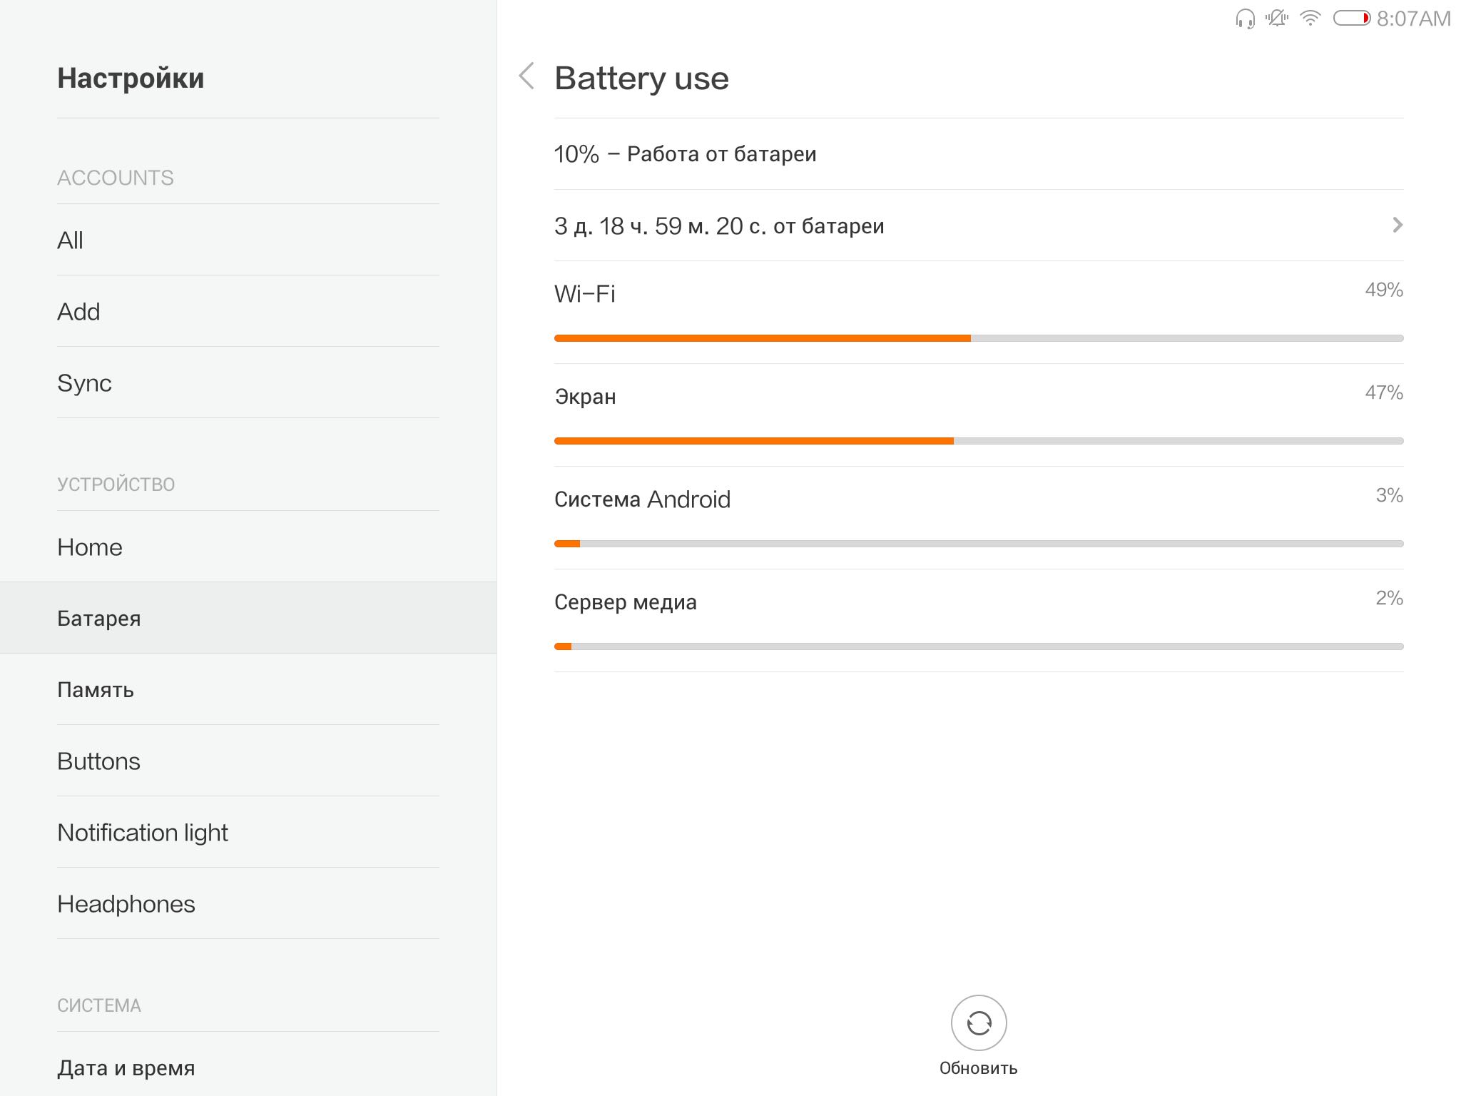Tap the Wi-Fi 49% usage bar

coord(978,338)
